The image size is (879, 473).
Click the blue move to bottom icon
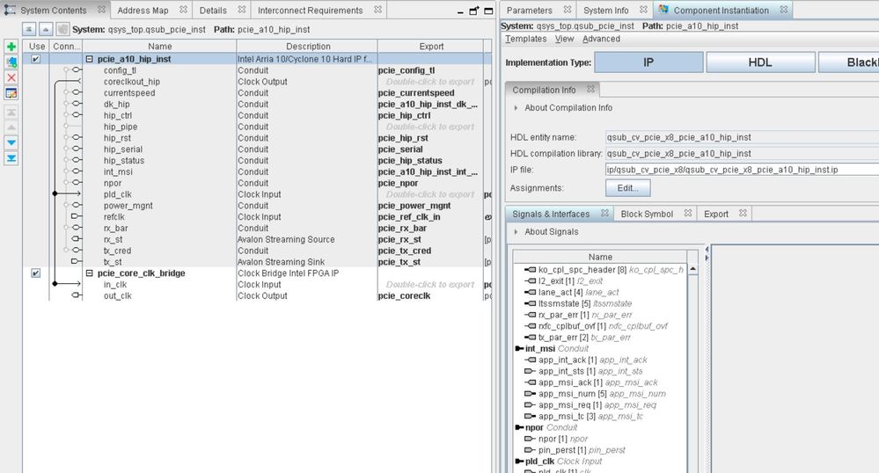click(11, 158)
